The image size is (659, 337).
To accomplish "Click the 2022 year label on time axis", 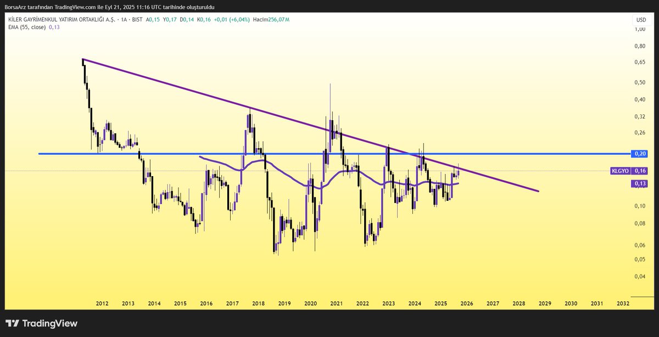I will click(x=362, y=303).
